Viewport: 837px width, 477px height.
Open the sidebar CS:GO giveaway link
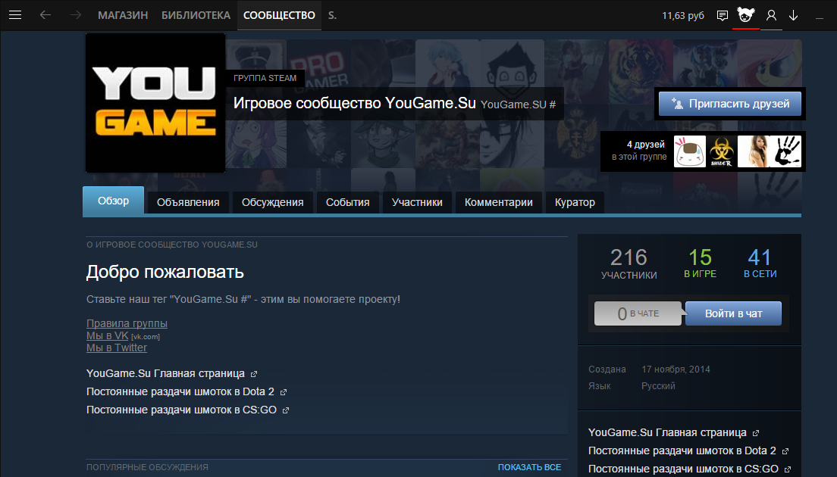pos(683,469)
